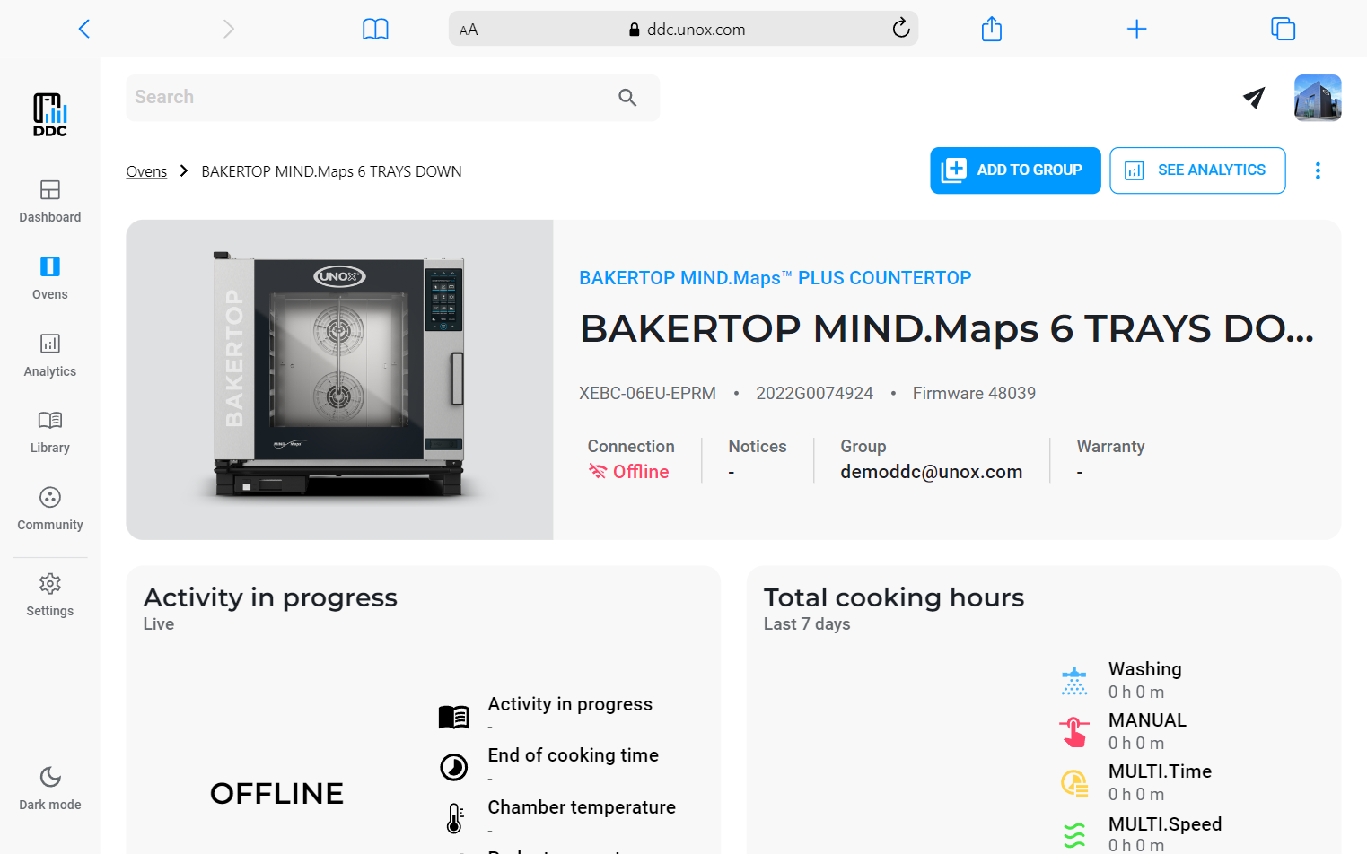The height and width of the screenshot is (854, 1367).
Task: Expand the breadcrumb chevron after Ovens
Action: [183, 170]
